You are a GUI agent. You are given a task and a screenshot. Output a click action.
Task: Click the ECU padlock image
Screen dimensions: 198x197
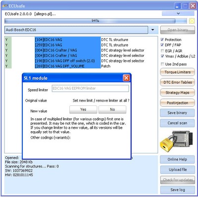(176, 141)
